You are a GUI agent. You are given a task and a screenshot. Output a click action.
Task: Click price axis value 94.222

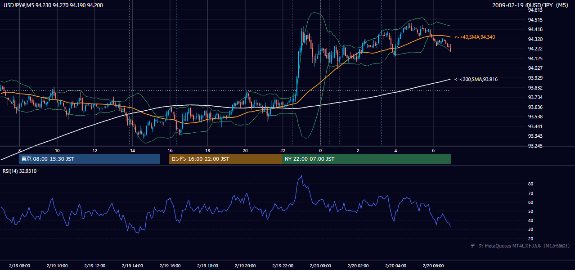click(535, 49)
